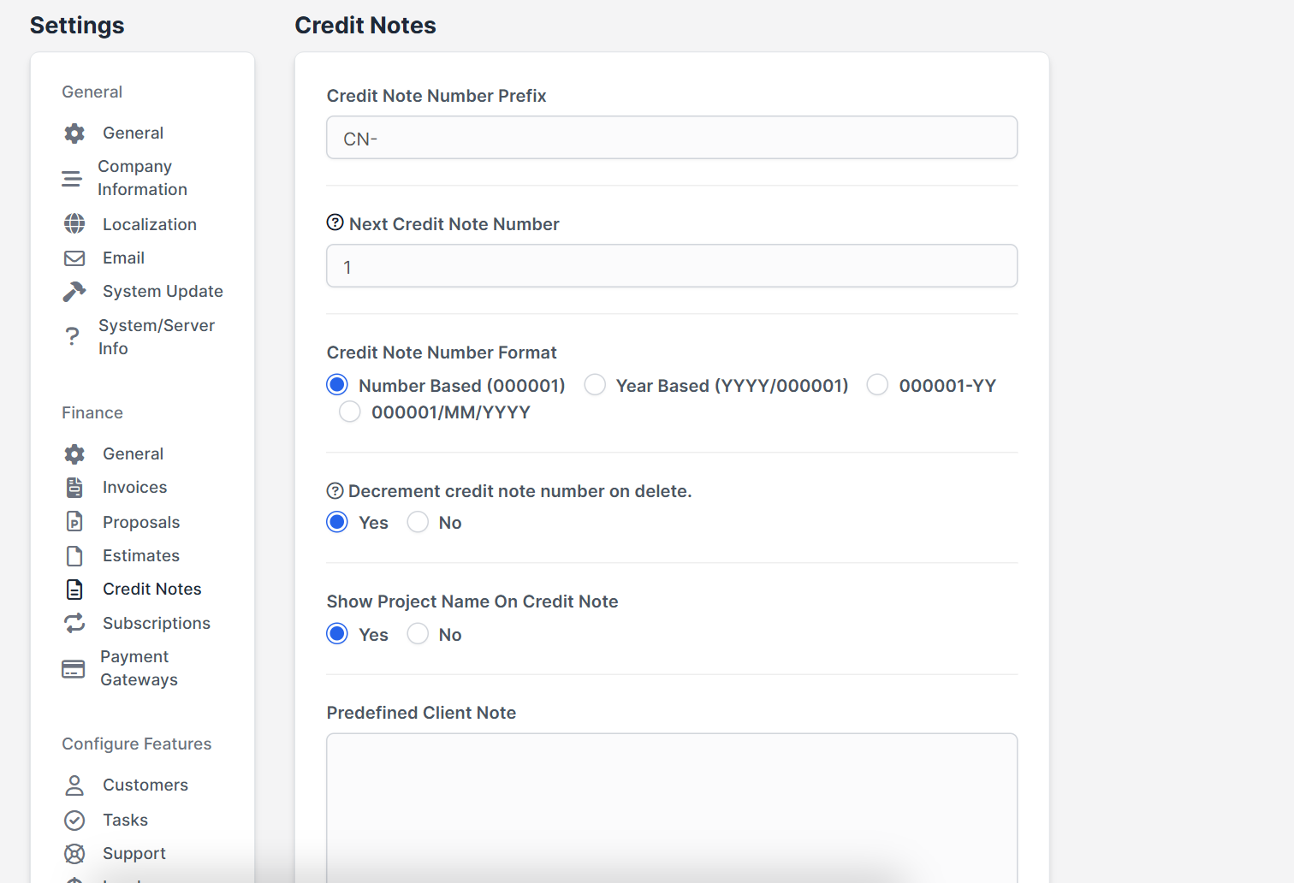
Task: Go to Tasks settings in the sidebar
Action: 125,820
